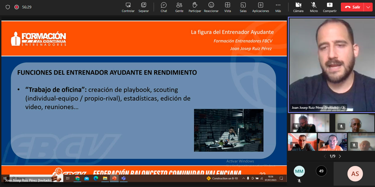Screen dimensions: 375x187
Task: Click muted mic icon on headphones participant
Action: point(341,127)
